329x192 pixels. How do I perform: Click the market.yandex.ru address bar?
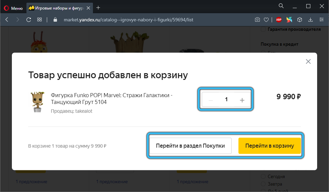pos(129,20)
